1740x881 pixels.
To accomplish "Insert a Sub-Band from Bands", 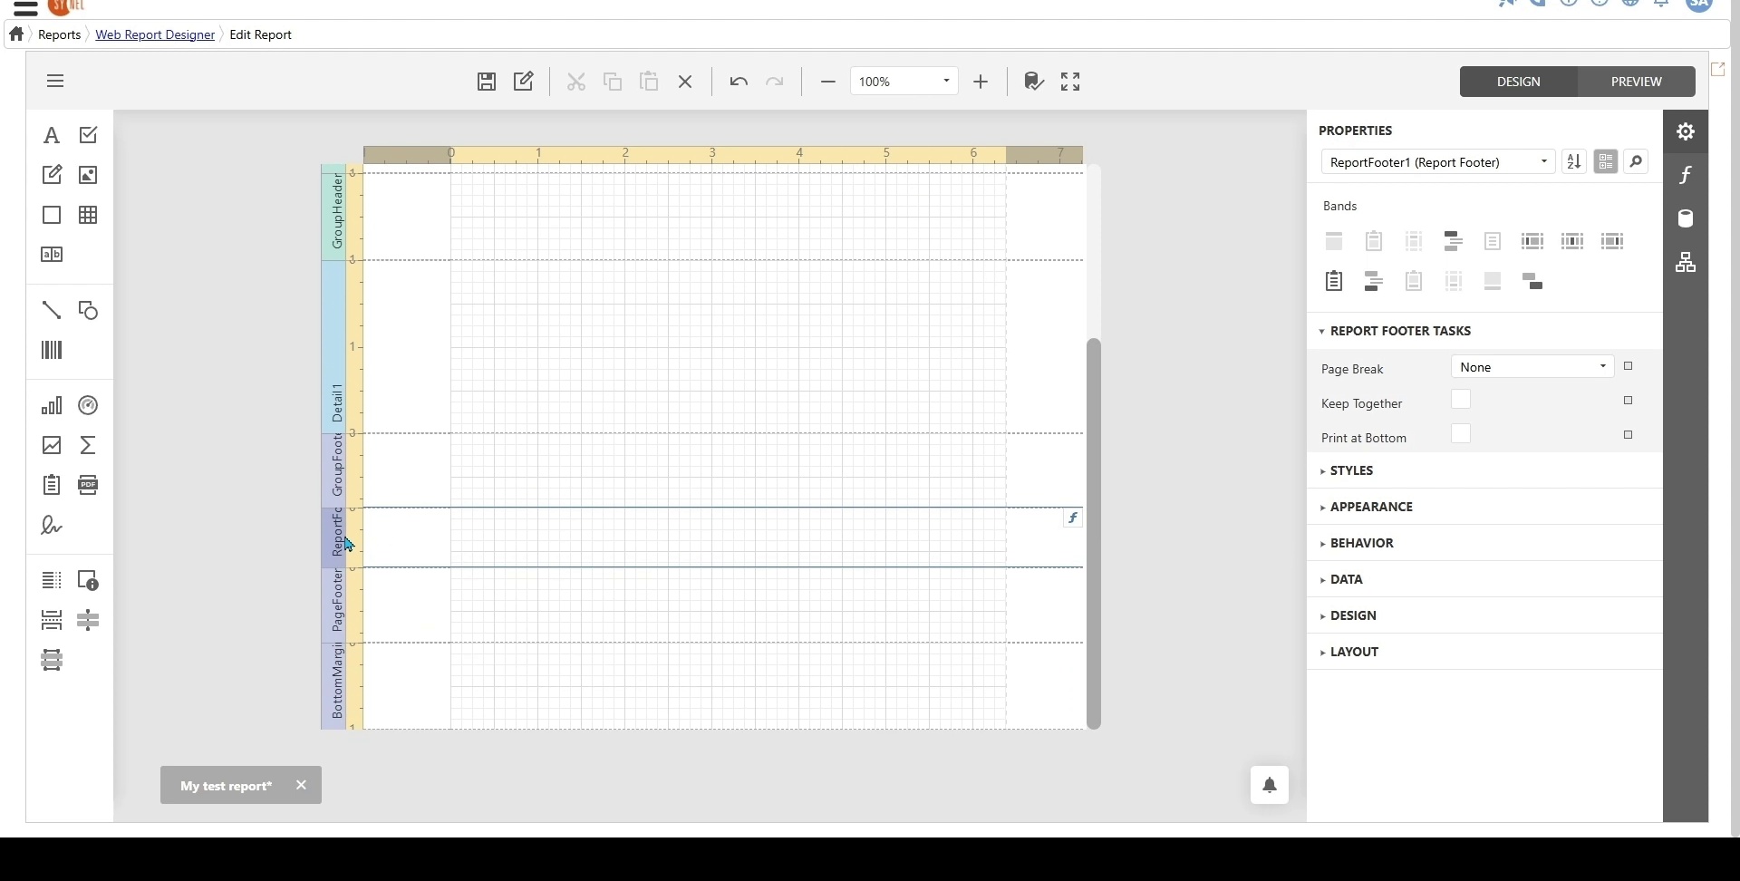I will (1534, 282).
